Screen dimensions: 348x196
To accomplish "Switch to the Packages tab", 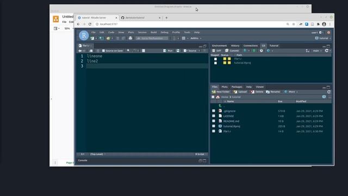I will (x=237, y=87).
